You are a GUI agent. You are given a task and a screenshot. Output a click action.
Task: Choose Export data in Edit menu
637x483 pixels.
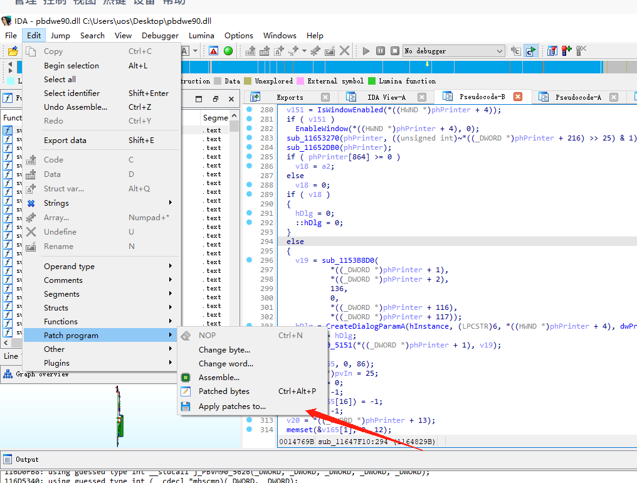pyautogui.click(x=102, y=141)
